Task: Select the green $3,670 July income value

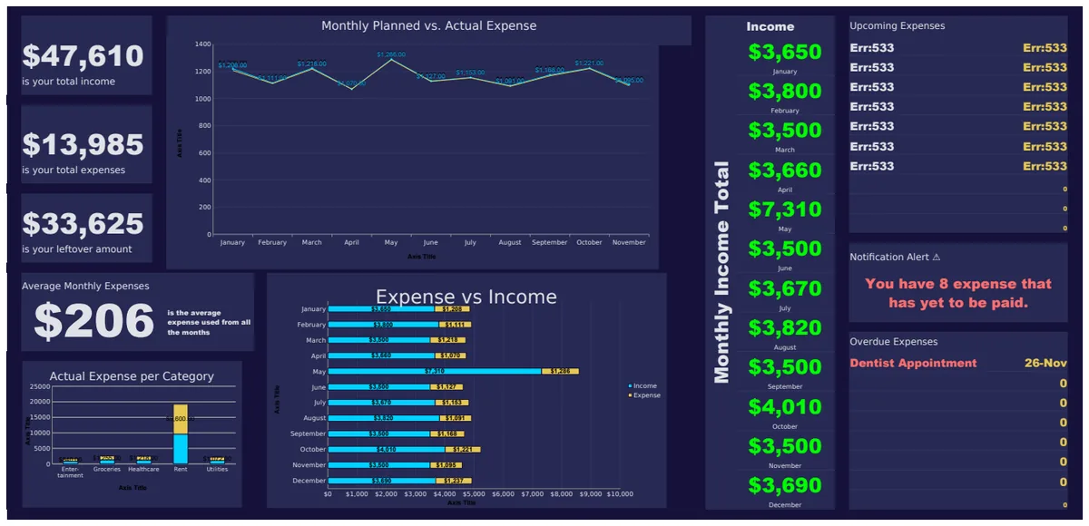Action: tap(785, 288)
